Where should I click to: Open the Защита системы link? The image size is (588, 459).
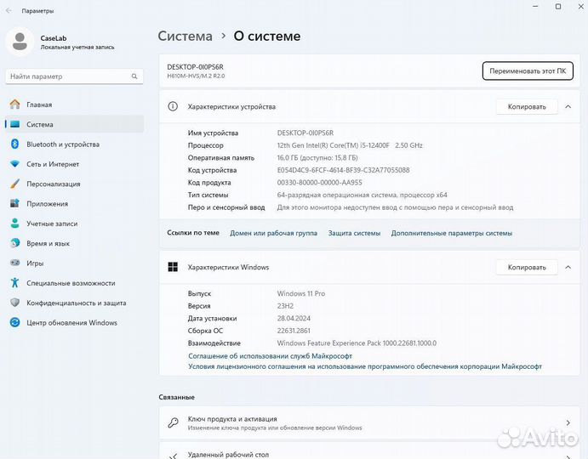pyautogui.click(x=354, y=233)
